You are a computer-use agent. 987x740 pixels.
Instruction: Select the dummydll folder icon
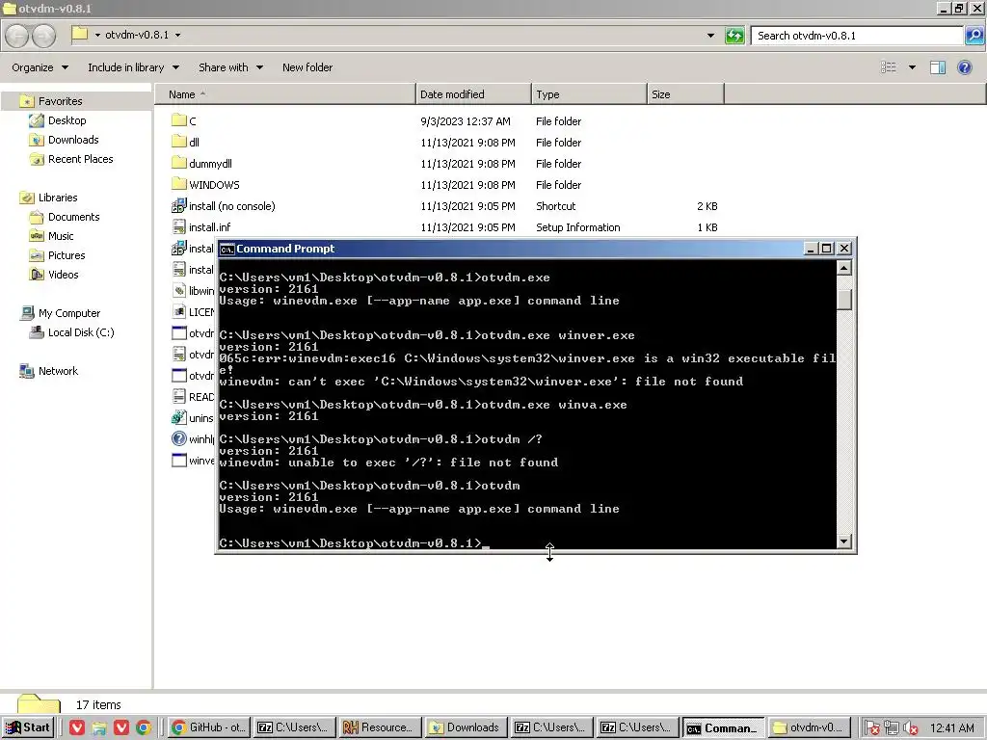tap(178, 163)
